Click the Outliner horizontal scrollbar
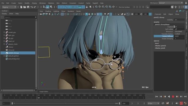 point(18,90)
